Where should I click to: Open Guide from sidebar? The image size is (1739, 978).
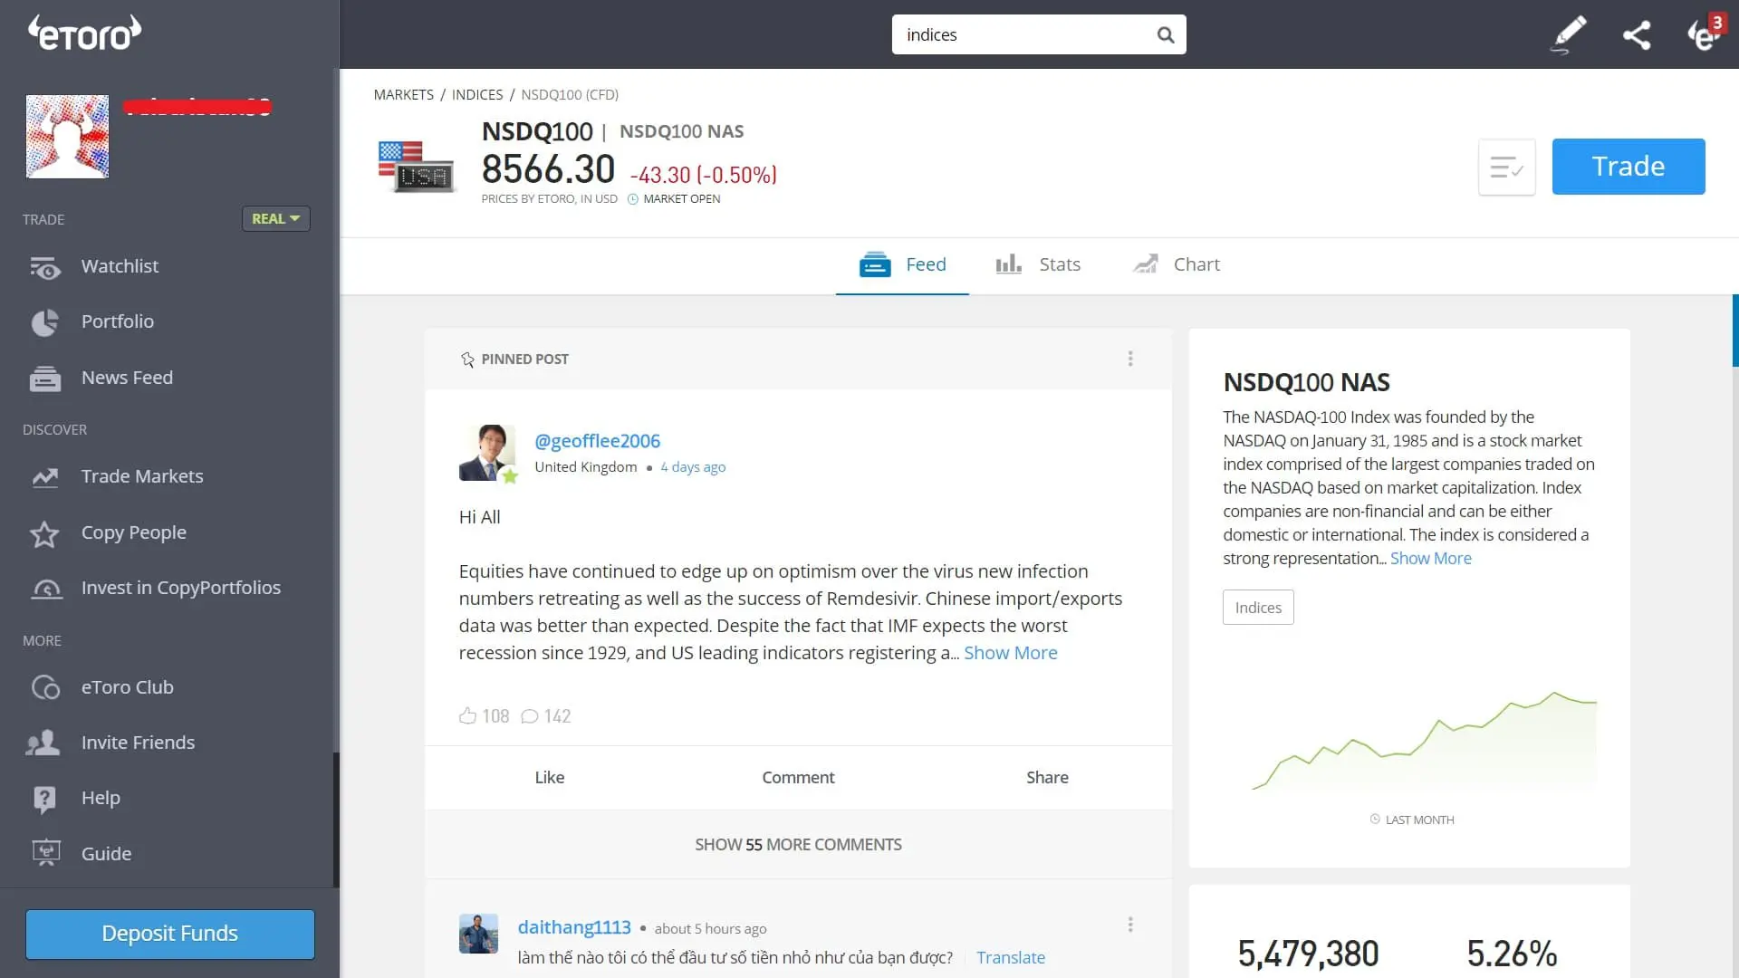(x=106, y=854)
